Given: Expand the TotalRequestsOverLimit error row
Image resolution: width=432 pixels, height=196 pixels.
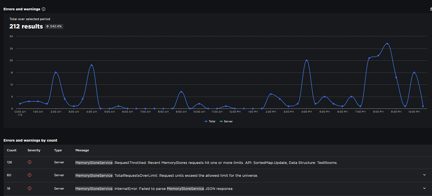Looking at the screenshot, I should [x=424, y=175].
